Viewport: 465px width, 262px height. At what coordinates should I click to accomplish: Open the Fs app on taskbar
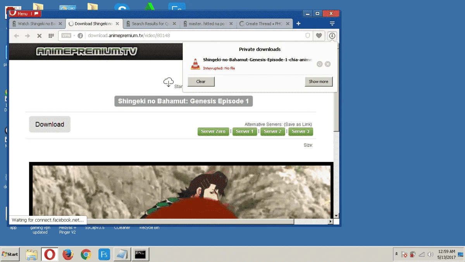(x=104, y=255)
